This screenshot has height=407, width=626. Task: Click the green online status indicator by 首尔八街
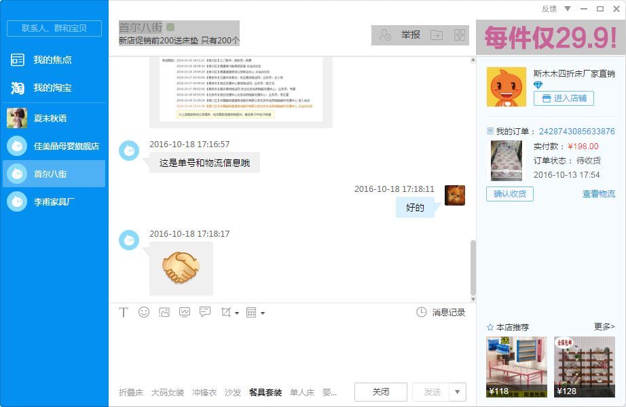point(170,26)
